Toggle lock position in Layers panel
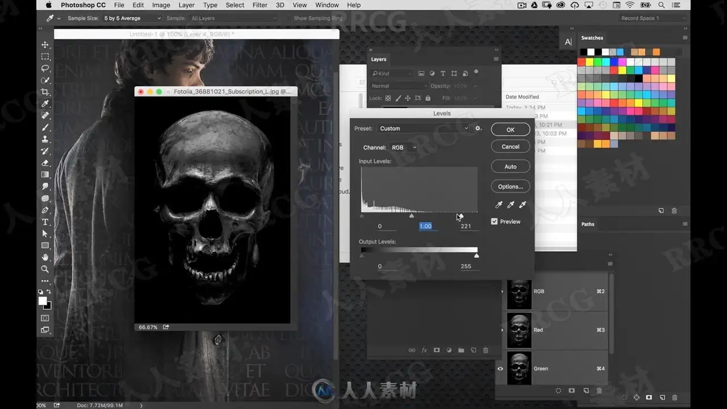The width and height of the screenshot is (727, 409). [x=408, y=98]
